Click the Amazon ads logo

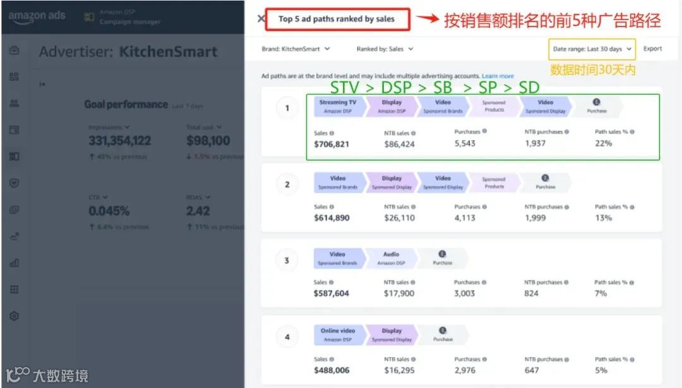click(37, 16)
